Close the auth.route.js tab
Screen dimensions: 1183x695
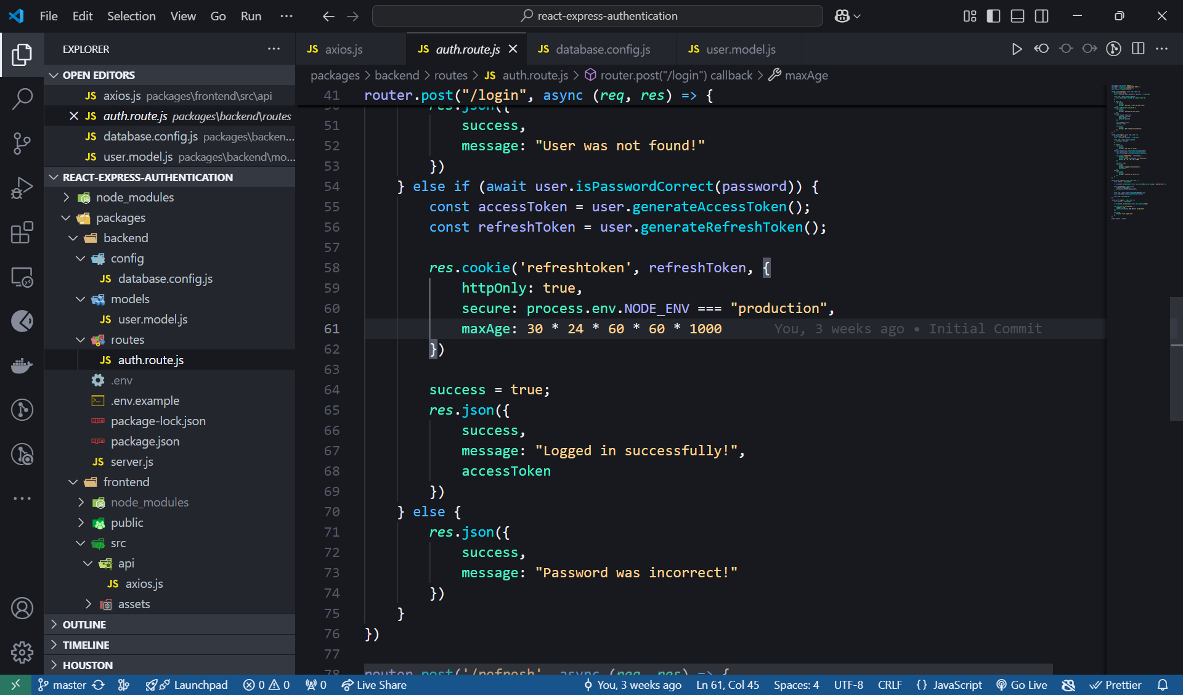pos(513,49)
